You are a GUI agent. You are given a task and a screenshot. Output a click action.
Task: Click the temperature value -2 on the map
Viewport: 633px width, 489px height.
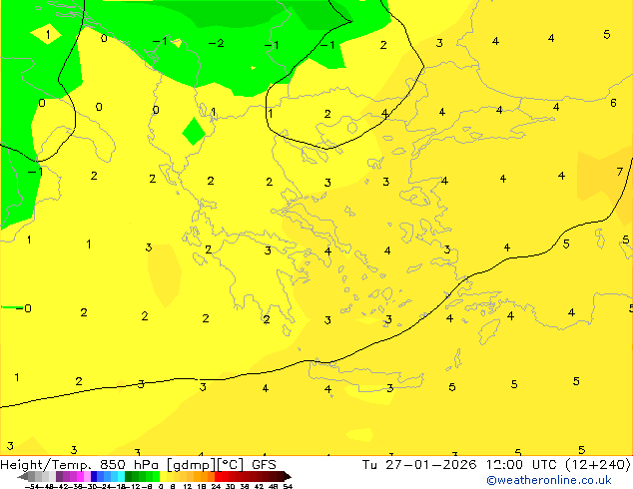click(x=217, y=43)
